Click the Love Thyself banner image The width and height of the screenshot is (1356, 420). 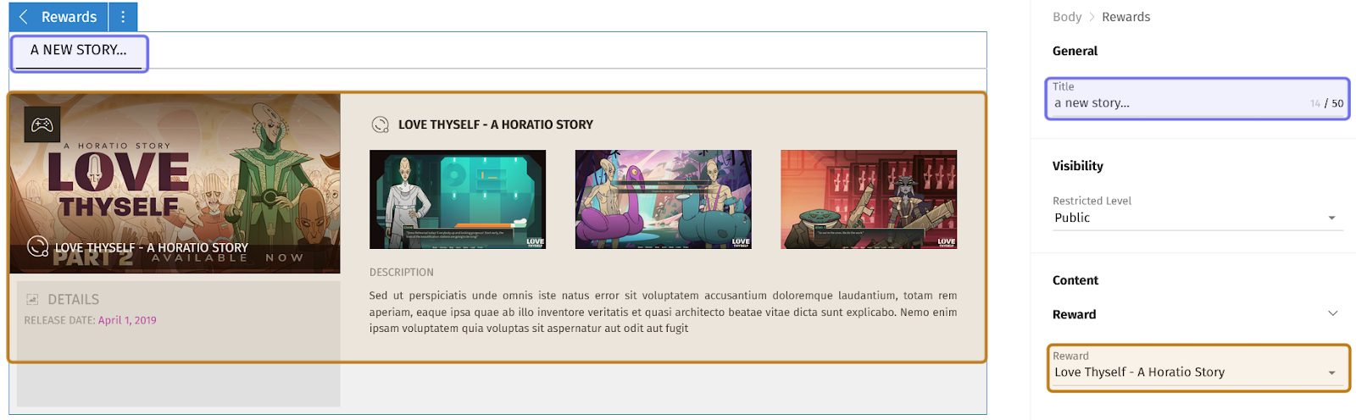(x=175, y=183)
